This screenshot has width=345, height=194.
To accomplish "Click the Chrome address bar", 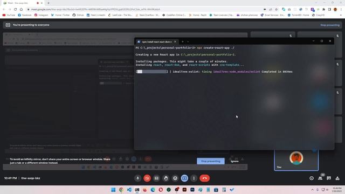I will coord(145,10).
